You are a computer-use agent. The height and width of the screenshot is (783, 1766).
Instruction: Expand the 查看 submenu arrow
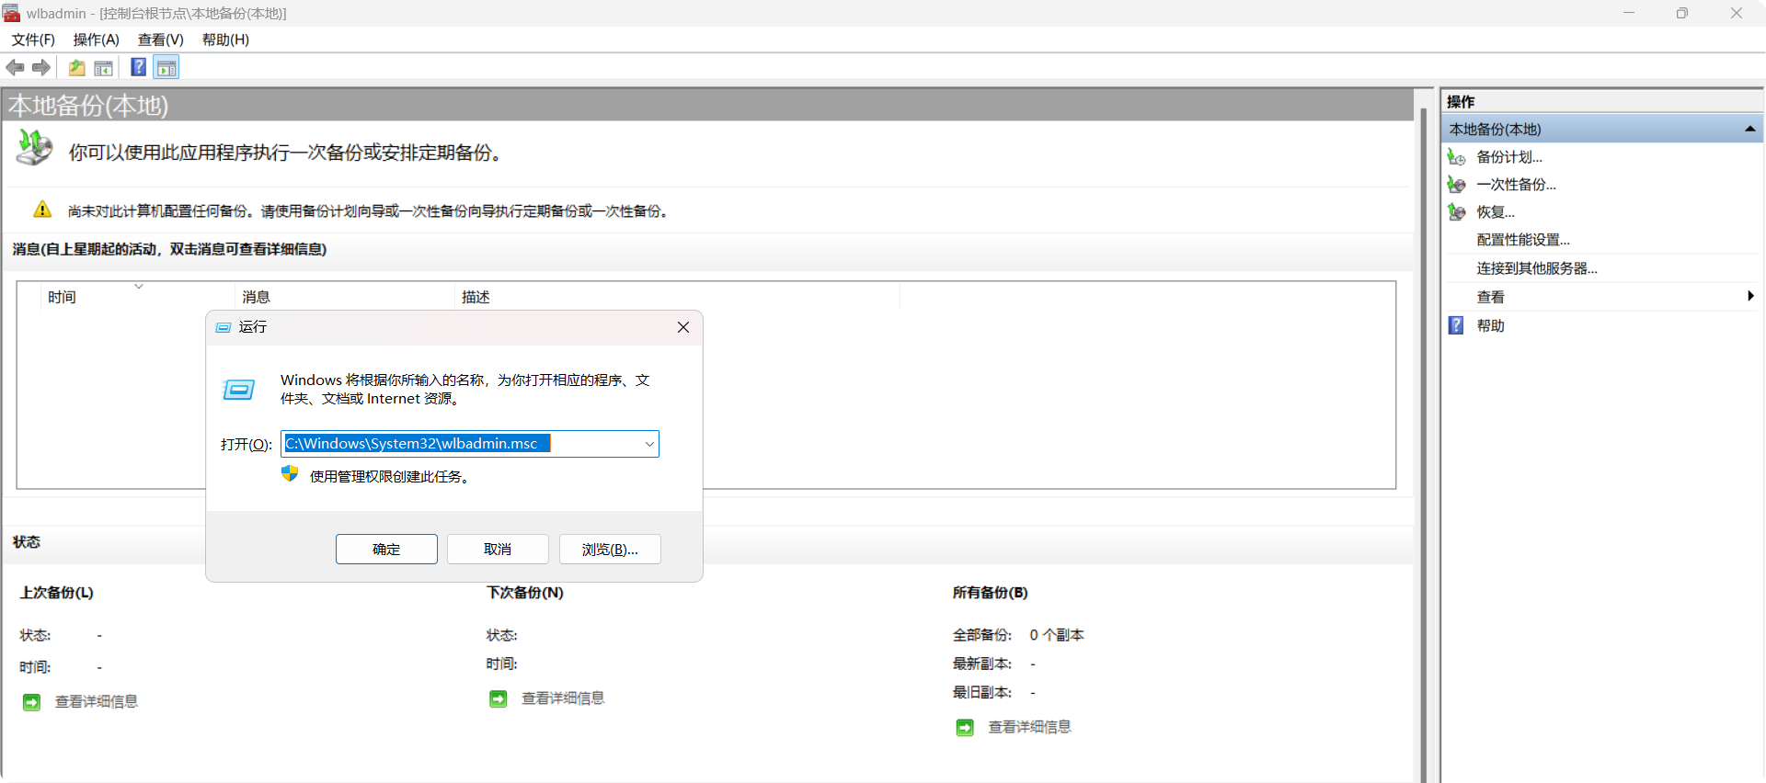click(x=1749, y=296)
